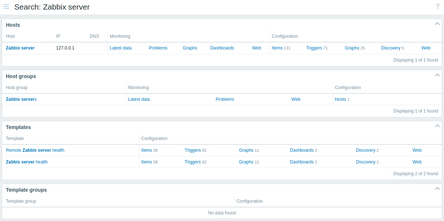Viewport: 444px width, 221px height.
Task: Open the Zabbix server health template
Action: 27,162
